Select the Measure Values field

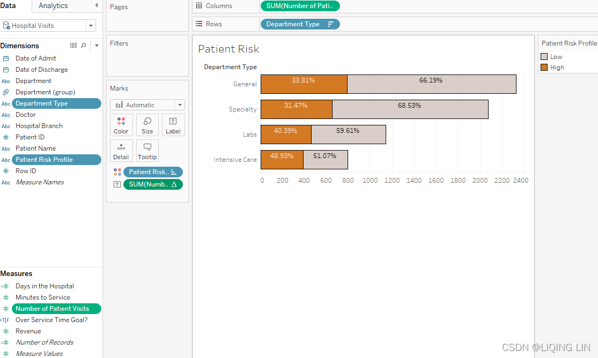click(39, 354)
